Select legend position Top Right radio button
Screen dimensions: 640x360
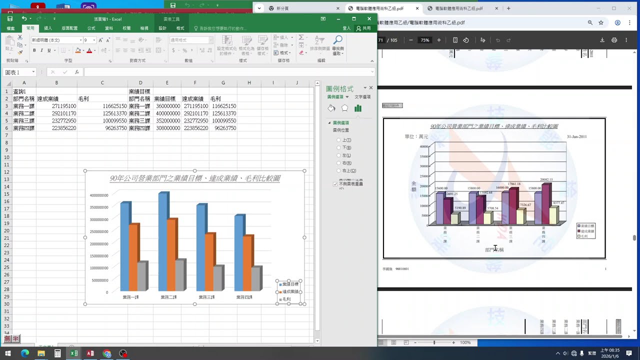pyautogui.click(x=339, y=170)
